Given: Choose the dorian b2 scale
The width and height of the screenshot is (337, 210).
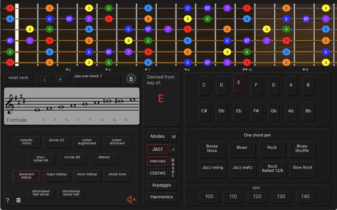Looking at the screenshot, I should pos(56,142).
